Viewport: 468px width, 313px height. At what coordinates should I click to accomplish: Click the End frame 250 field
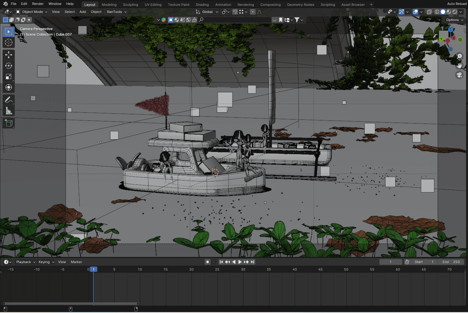point(451,262)
